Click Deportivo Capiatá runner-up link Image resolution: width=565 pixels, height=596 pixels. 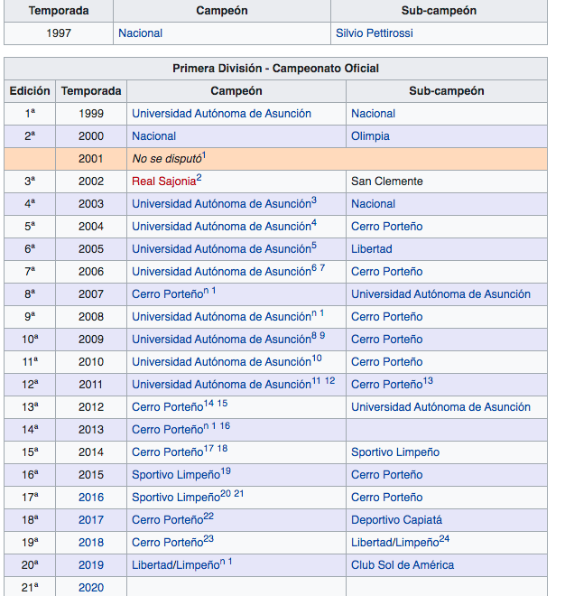coord(396,520)
